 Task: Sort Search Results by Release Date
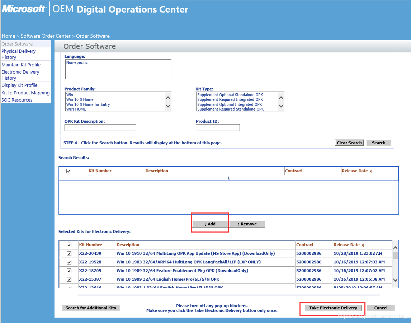355,171
